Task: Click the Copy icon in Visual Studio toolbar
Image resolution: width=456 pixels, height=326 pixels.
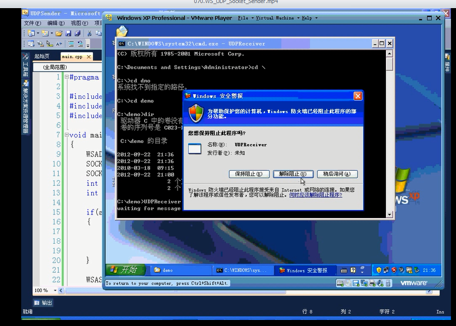Action: tap(99, 33)
